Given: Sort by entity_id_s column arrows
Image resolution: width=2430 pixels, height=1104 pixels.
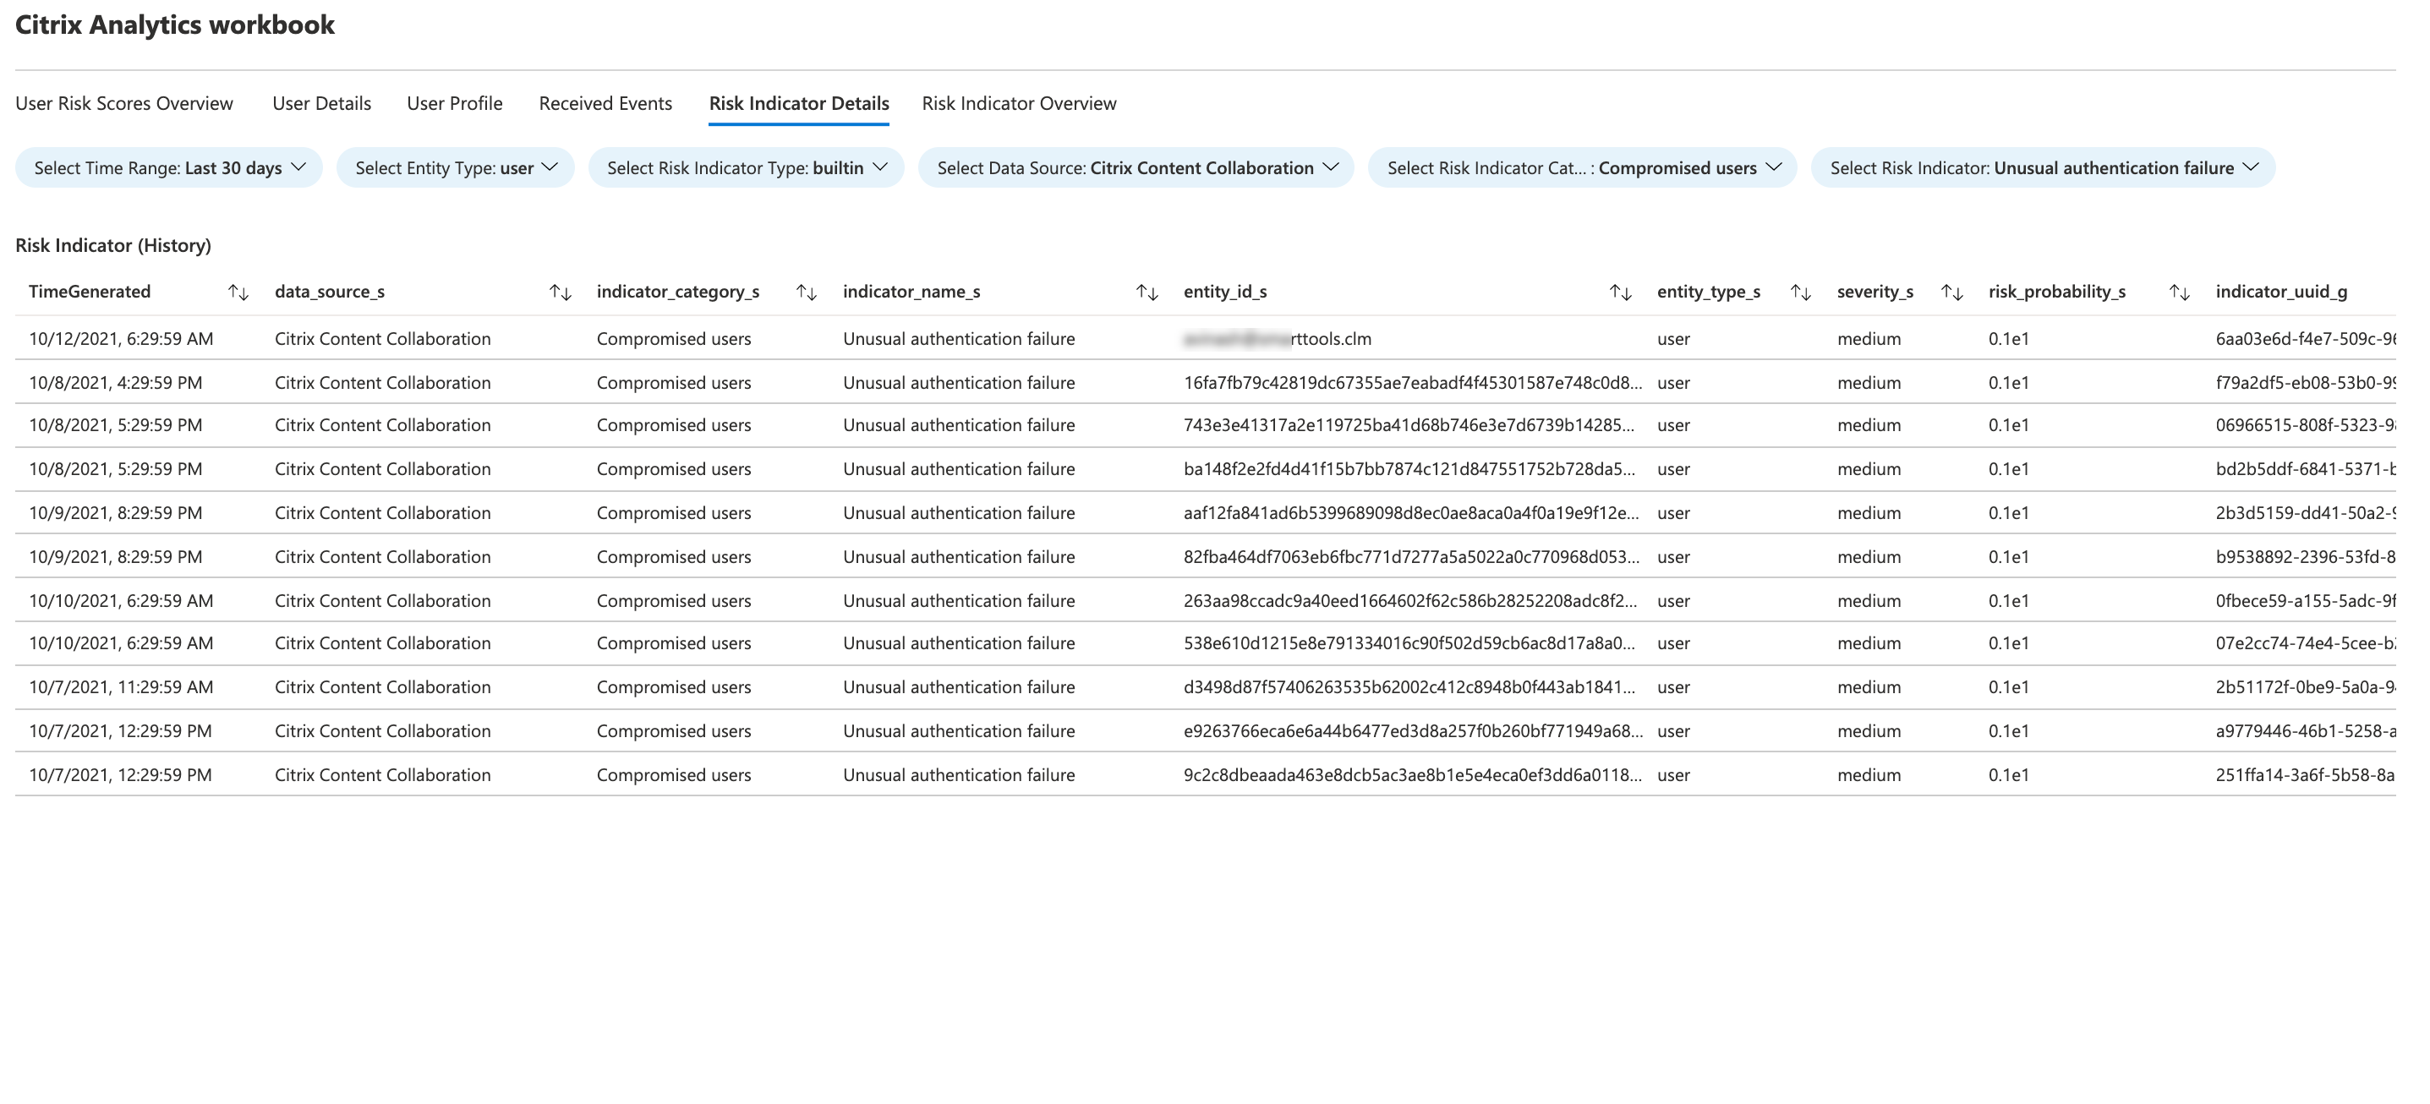Looking at the screenshot, I should click(x=1621, y=292).
